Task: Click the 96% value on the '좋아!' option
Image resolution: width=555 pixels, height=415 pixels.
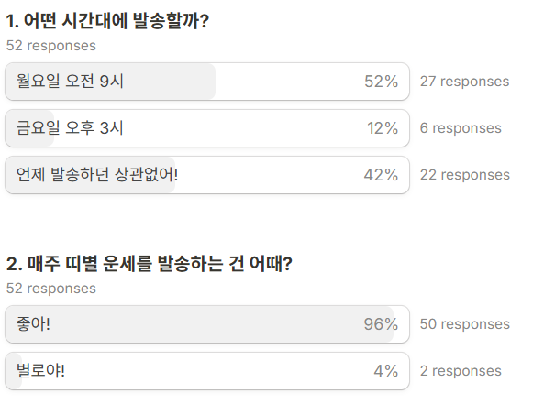Action: (381, 324)
